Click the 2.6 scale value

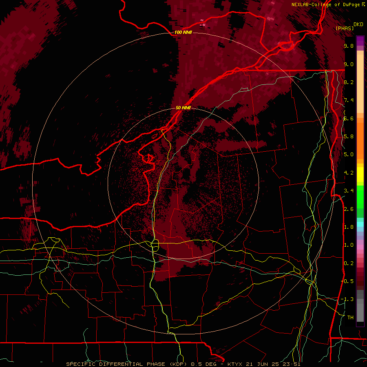tap(349, 209)
